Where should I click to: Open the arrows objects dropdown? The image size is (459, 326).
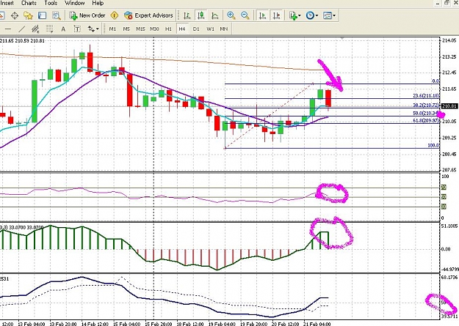point(93,29)
